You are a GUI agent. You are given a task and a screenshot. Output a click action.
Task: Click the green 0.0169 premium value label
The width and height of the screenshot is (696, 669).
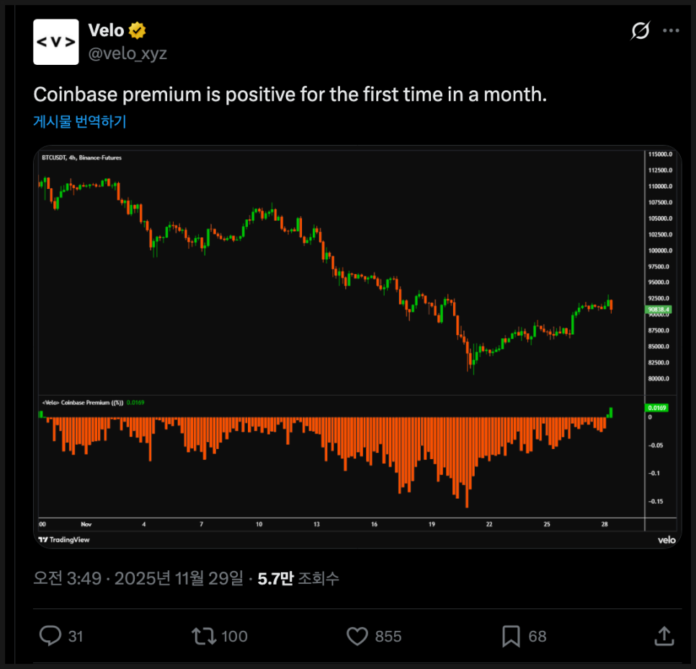click(657, 408)
